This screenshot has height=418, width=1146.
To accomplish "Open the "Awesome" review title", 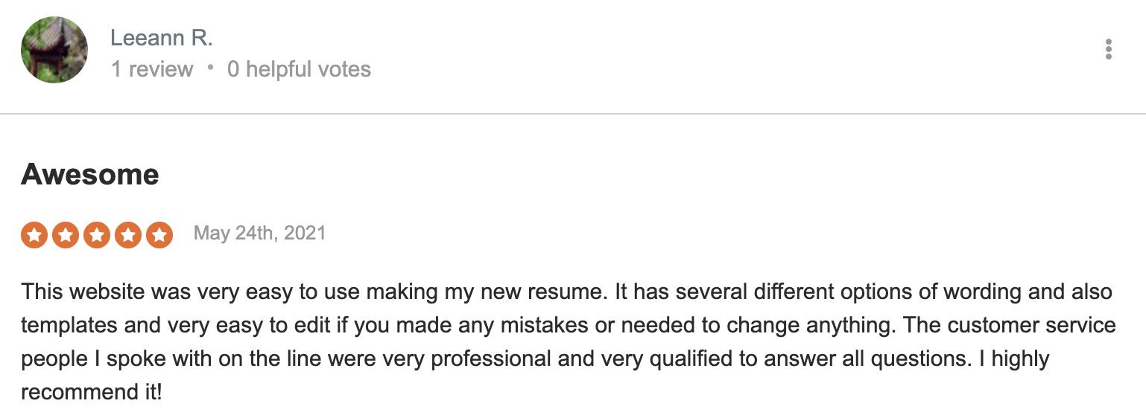I will point(90,175).
